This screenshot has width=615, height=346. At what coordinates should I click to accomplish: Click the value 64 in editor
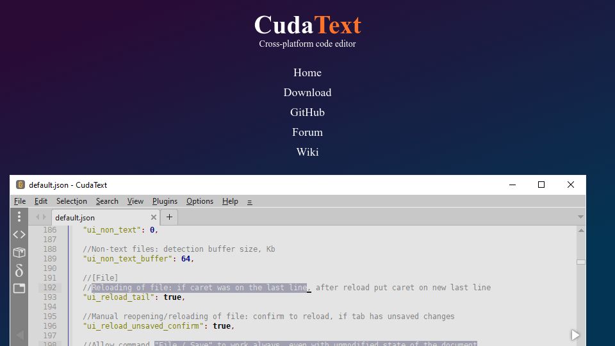(x=186, y=259)
